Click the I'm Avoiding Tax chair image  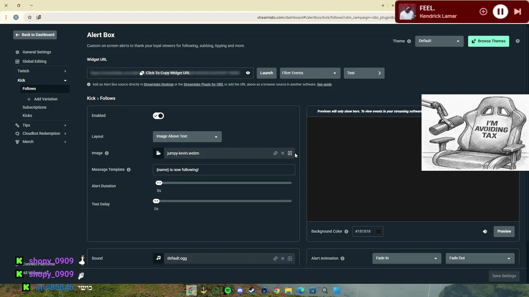click(475, 132)
